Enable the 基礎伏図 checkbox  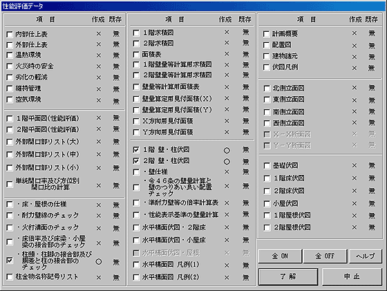pyautogui.click(x=267, y=166)
